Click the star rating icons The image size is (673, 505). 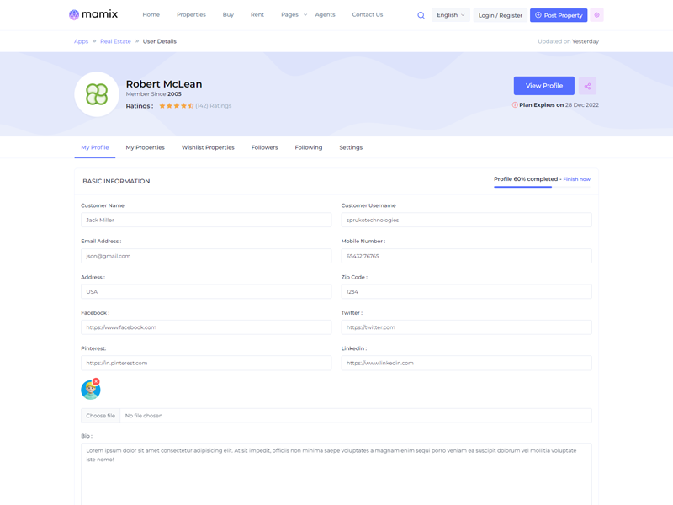click(x=176, y=106)
